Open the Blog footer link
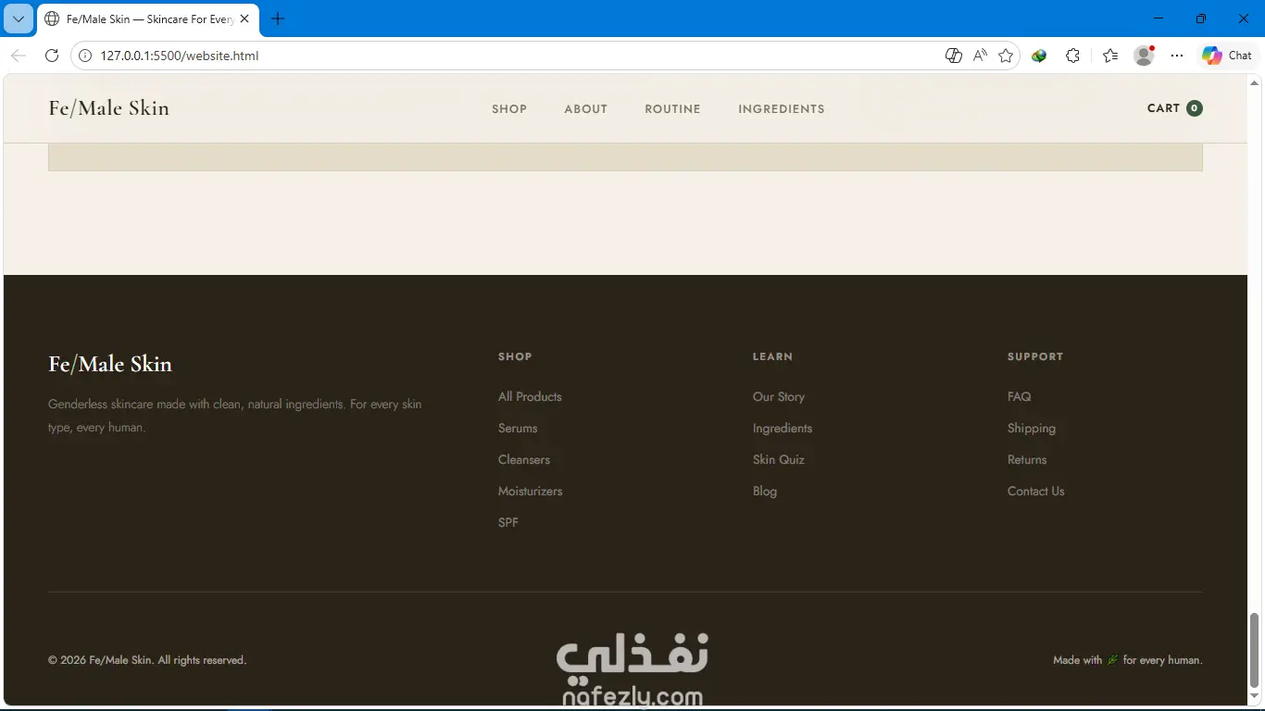Viewport: 1265px width, 711px height. [765, 491]
